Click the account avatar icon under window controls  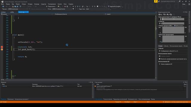coord(189,4)
